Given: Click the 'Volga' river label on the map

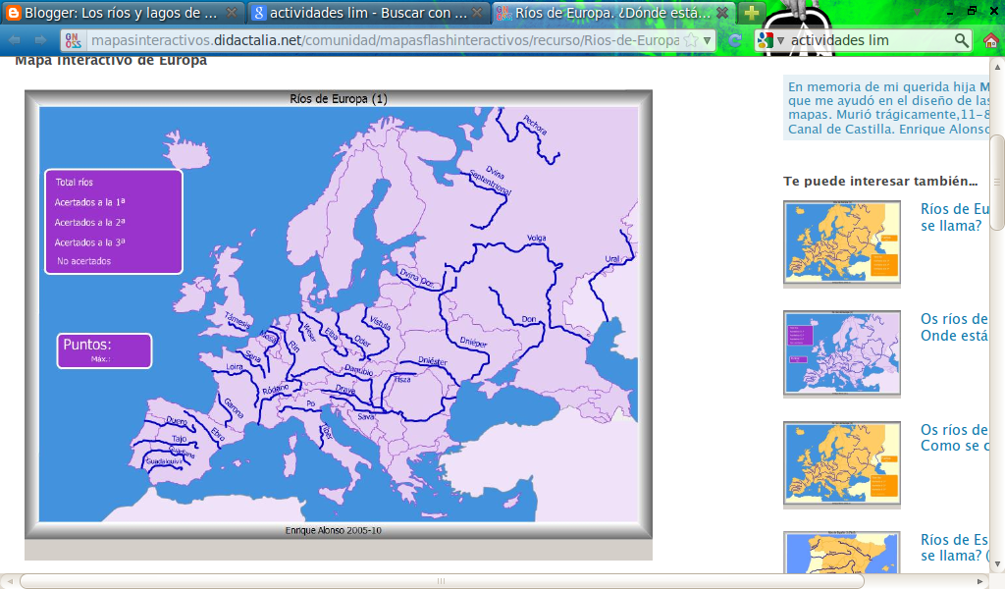Looking at the screenshot, I should pos(537,238).
